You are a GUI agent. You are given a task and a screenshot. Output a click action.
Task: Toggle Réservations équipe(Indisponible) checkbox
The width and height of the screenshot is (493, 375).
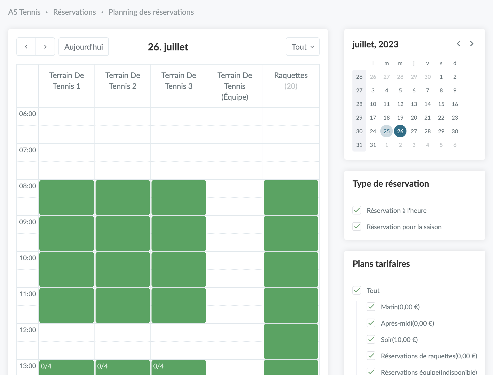point(371,371)
